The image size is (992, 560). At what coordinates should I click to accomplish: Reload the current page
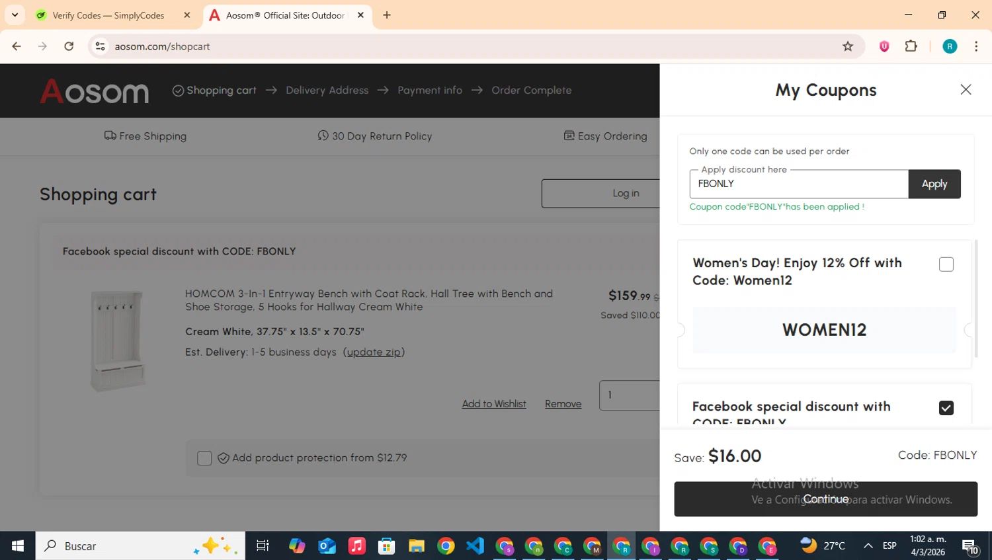69,46
